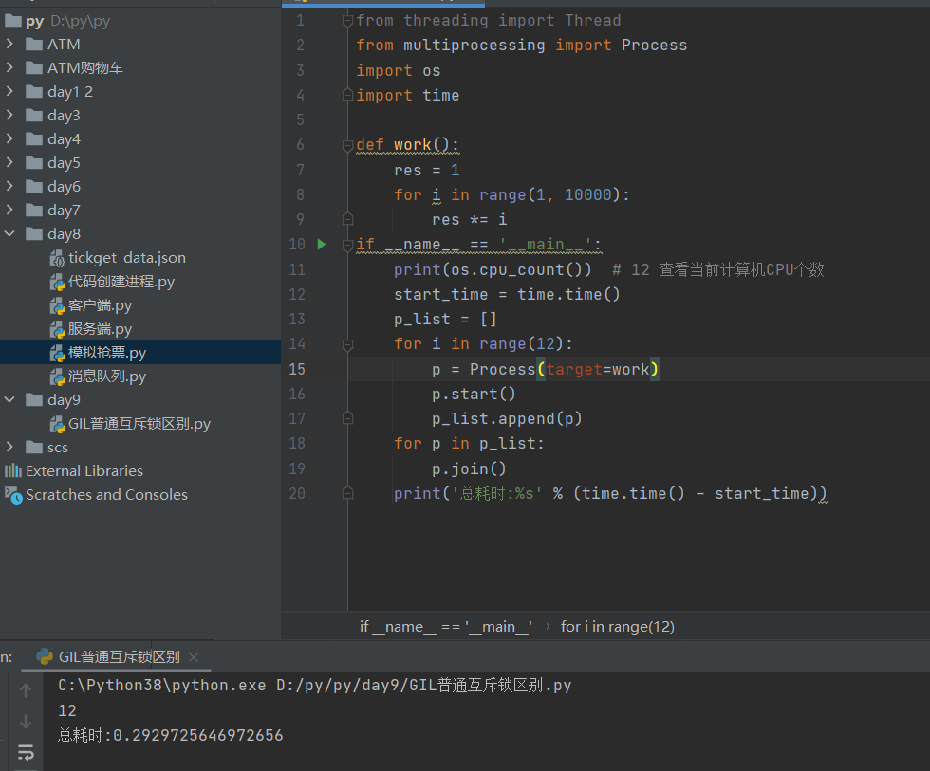Open Scratches and Consoles node
The width and height of the screenshot is (930, 771).
coord(105,495)
